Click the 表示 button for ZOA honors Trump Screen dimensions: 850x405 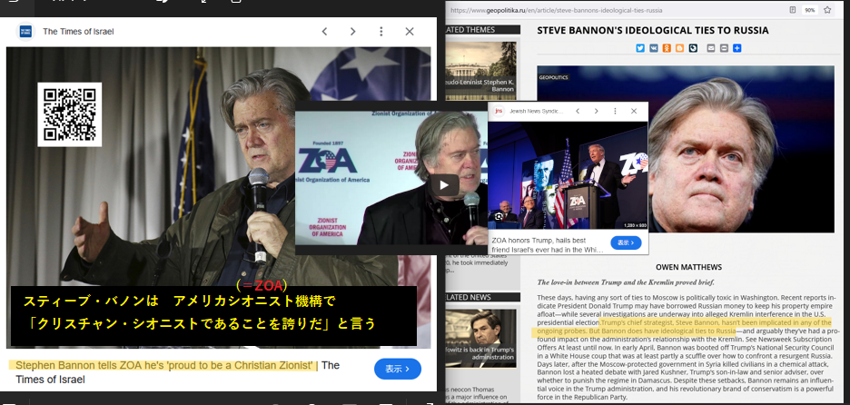pyautogui.click(x=626, y=242)
